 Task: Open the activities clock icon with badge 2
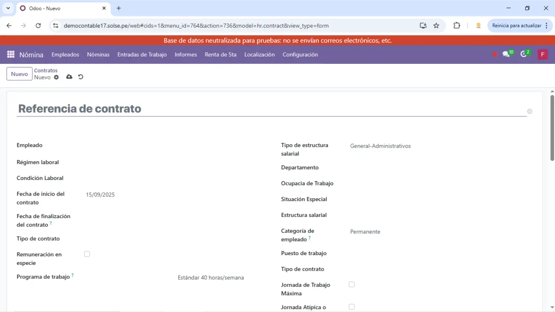tap(524, 55)
